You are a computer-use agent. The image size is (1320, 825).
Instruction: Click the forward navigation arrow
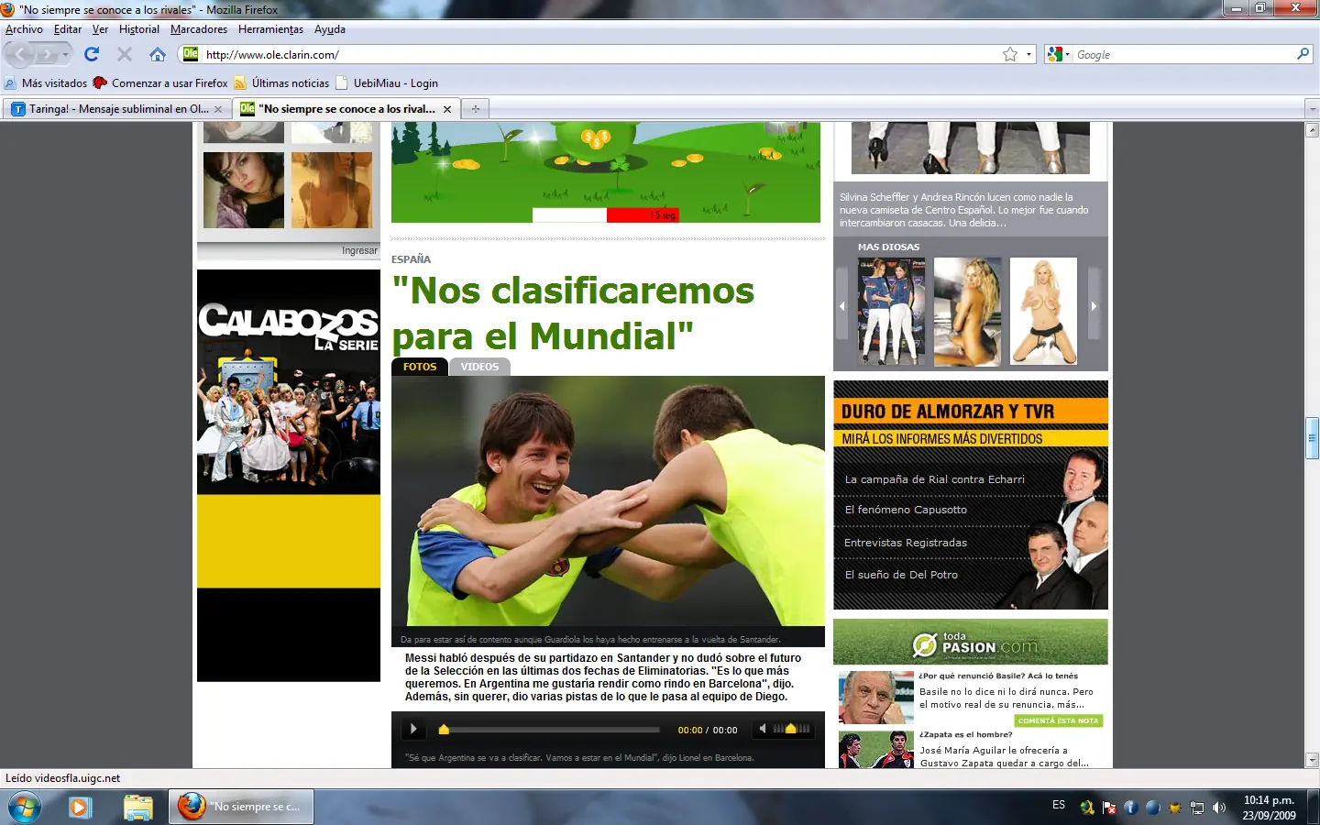click(x=47, y=55)
